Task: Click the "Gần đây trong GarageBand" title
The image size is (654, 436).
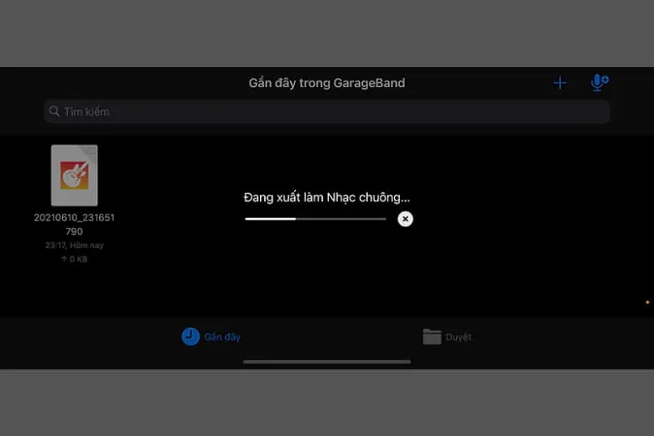Action: 326,83
